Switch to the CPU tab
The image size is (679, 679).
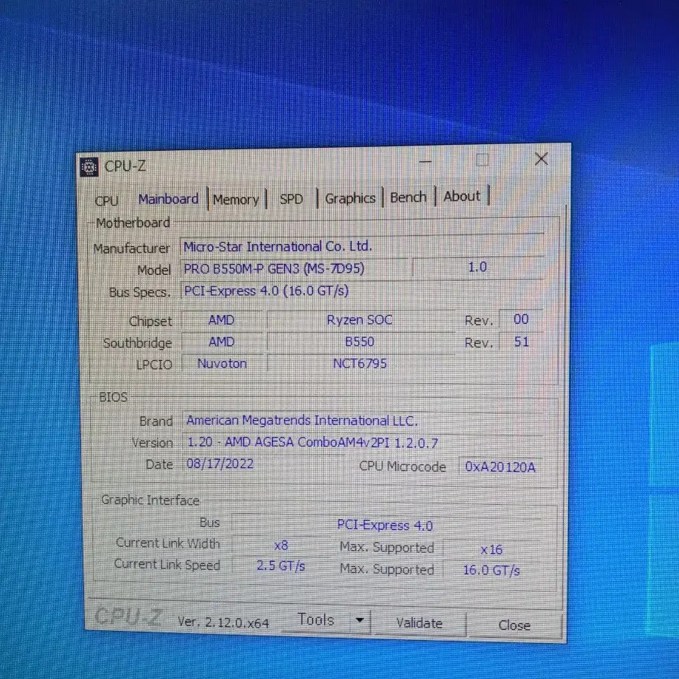coord(106,201)
